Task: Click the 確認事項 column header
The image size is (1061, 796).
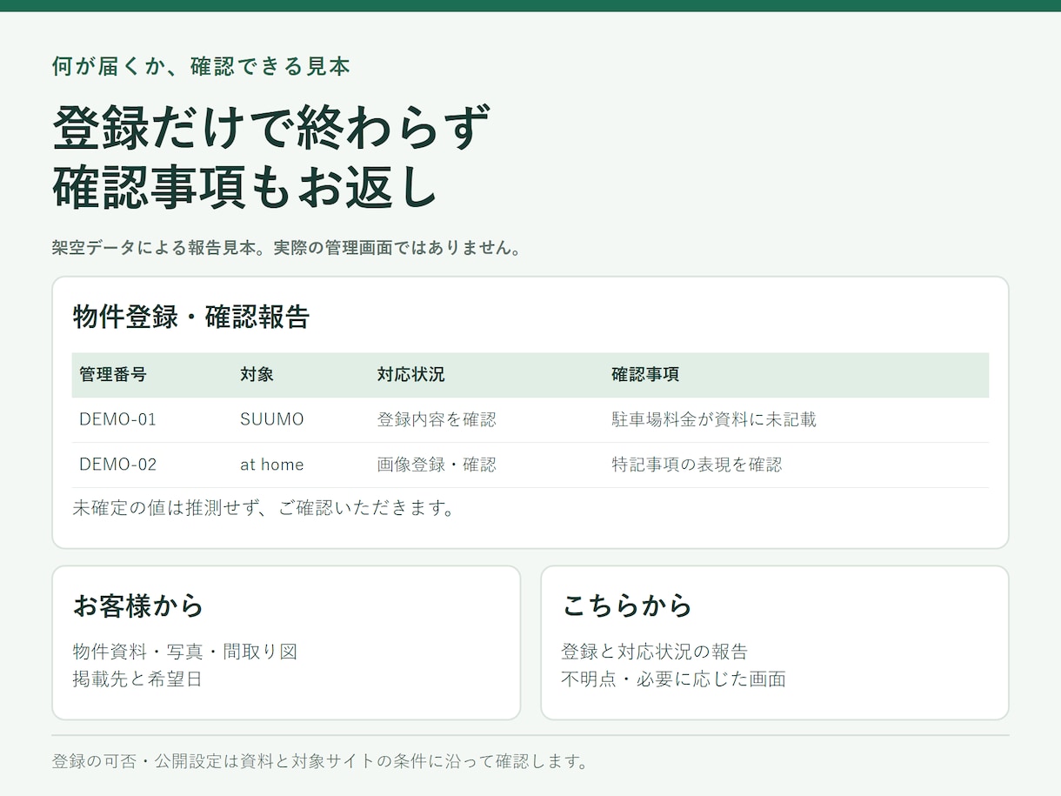Action: 645,375
